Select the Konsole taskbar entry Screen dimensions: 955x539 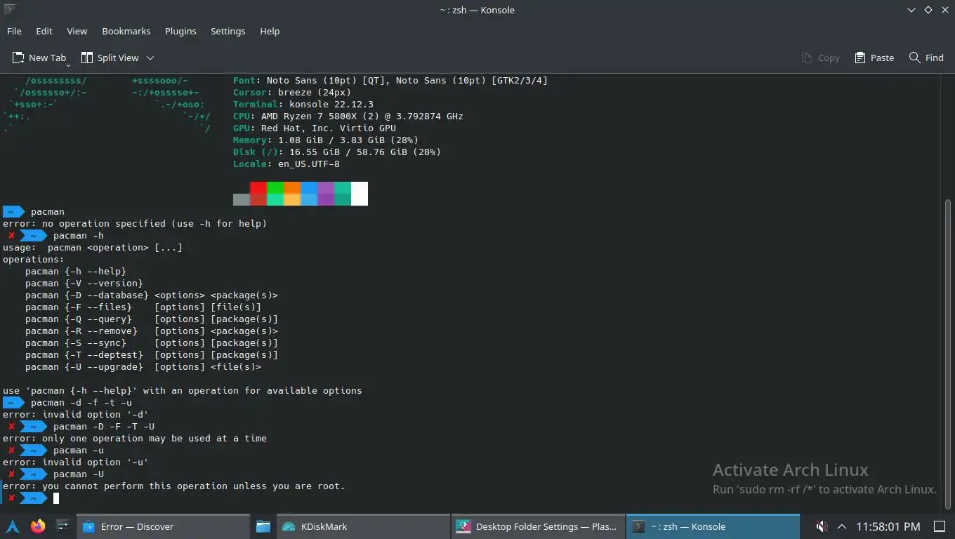tap(712, 526)
